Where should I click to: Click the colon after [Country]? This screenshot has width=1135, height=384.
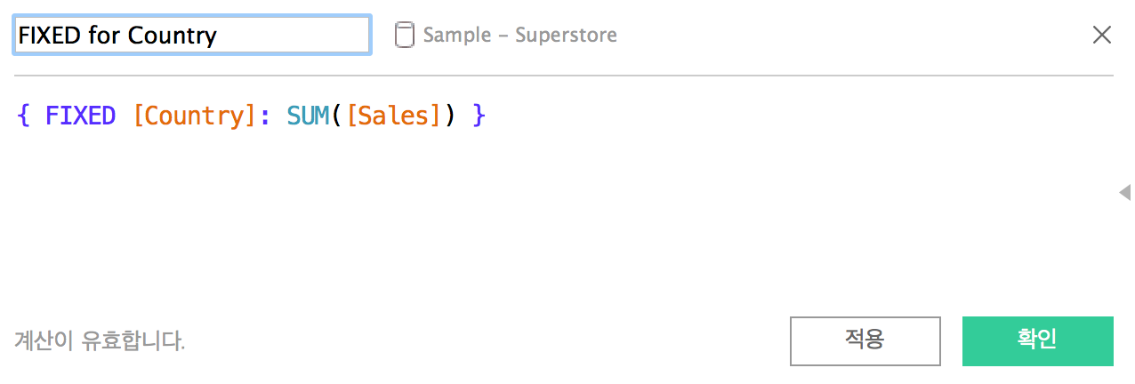[x=265, y=116]
